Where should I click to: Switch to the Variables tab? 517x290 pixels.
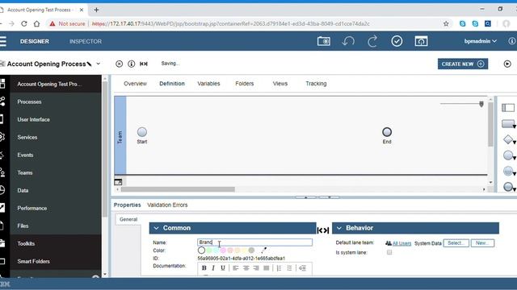point(208,84)
